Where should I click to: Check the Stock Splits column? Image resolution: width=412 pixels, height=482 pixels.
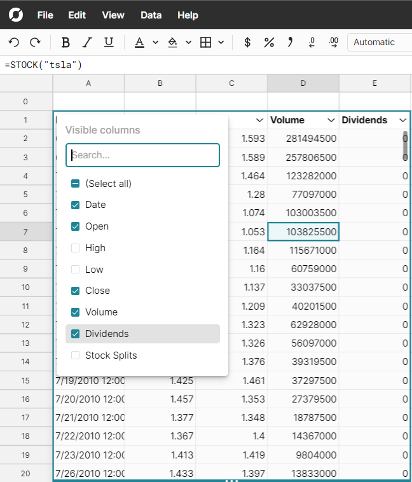(76, 355)
